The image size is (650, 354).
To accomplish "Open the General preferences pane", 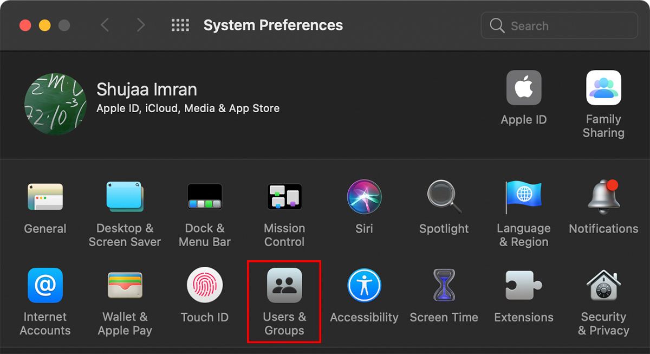I will click(45, 196).
